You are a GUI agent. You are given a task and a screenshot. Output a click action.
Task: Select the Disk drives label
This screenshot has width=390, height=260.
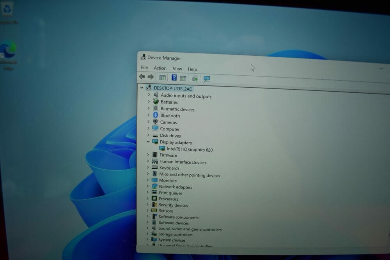(x=170, y=136)
